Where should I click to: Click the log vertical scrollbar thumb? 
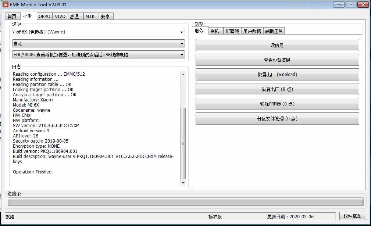pyautogui.click(x=183, y=143)
